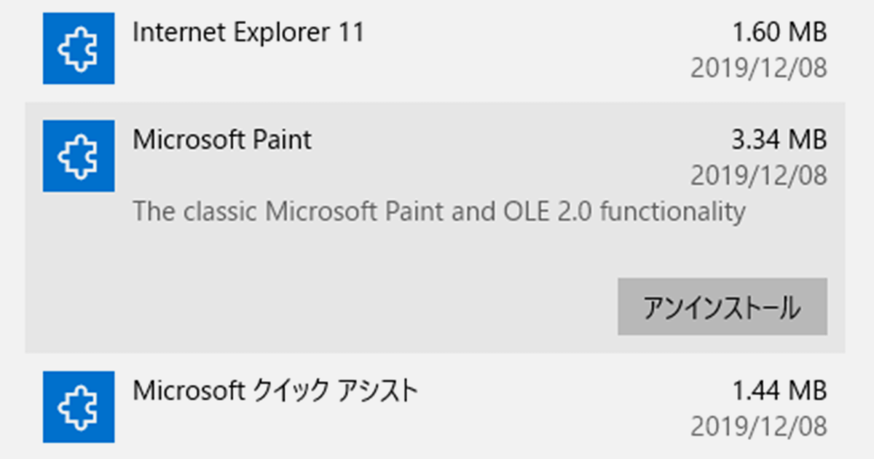Click the 1.60 MB size value

coord(779,32)
